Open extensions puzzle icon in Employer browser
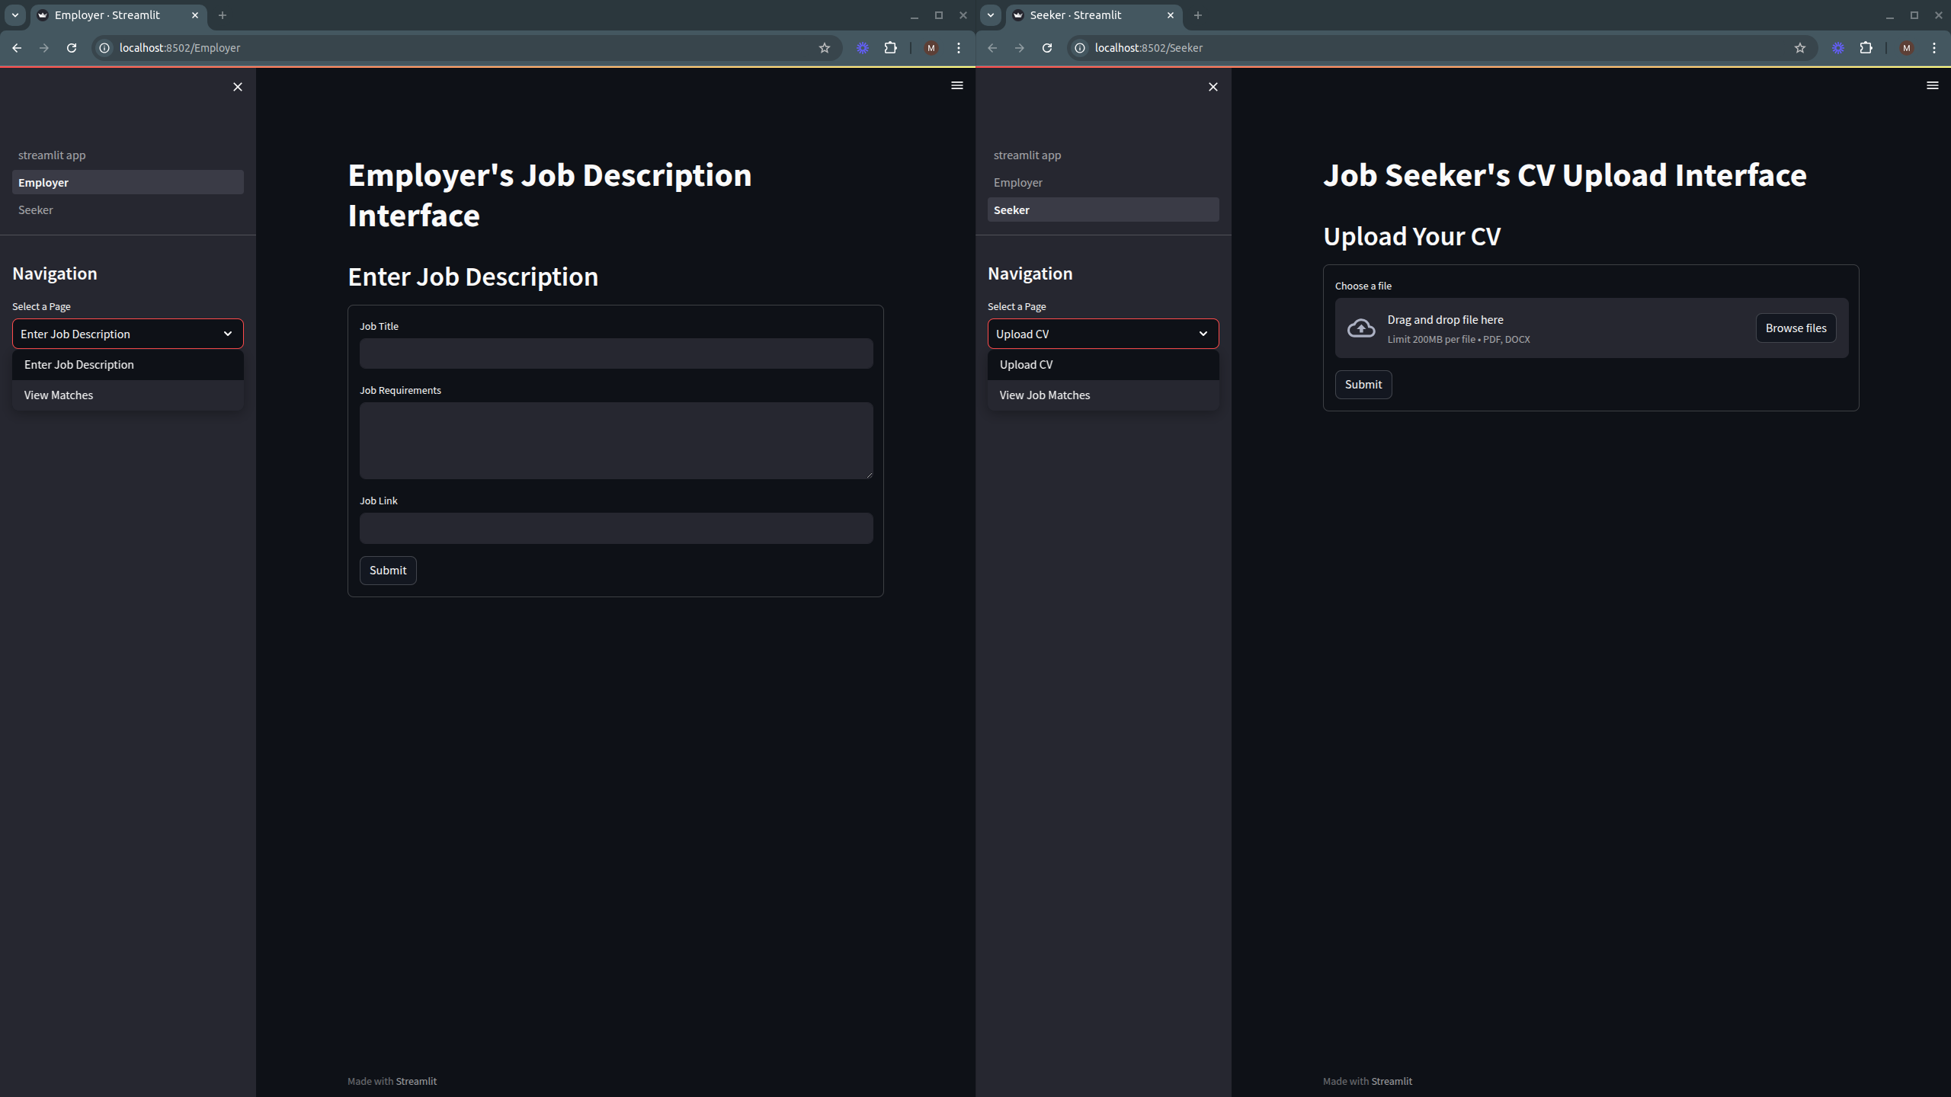1951x1097 pixels. click(x=890, y=48)
